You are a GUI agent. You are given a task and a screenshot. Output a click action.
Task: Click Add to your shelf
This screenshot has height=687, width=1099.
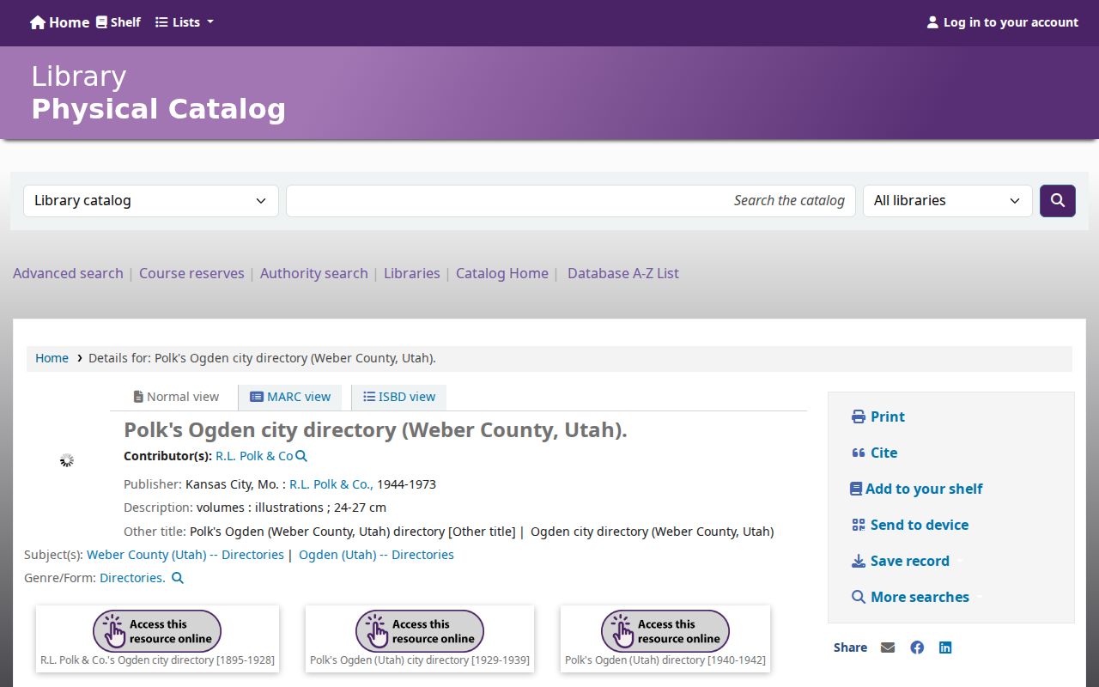tap(916, 489)
